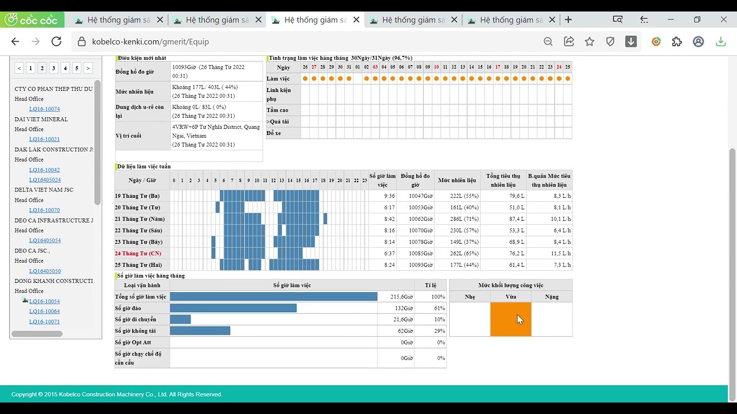This screenshot has width=737, height=414.
Task: Click the orange Vừa workload block
Action: [511, 319]
